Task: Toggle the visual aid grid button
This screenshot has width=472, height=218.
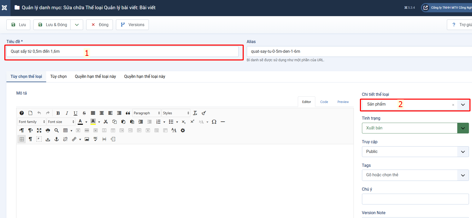Action: (22, 139)
